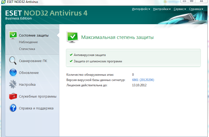Open the Интерфейс dropdown menu

pos(141,9)
